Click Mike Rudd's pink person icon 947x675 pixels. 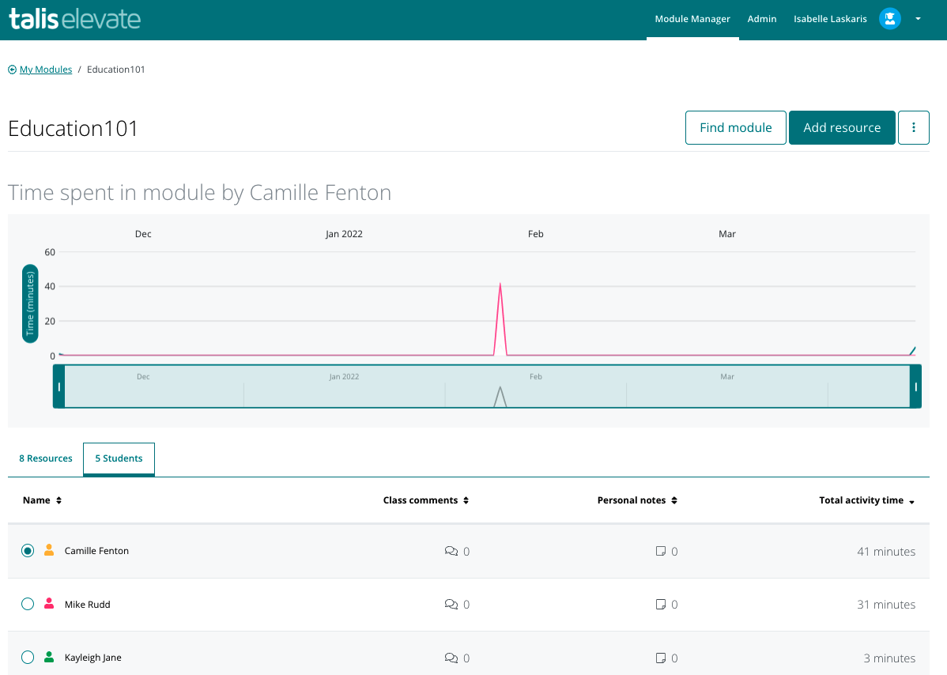[50, 603]
